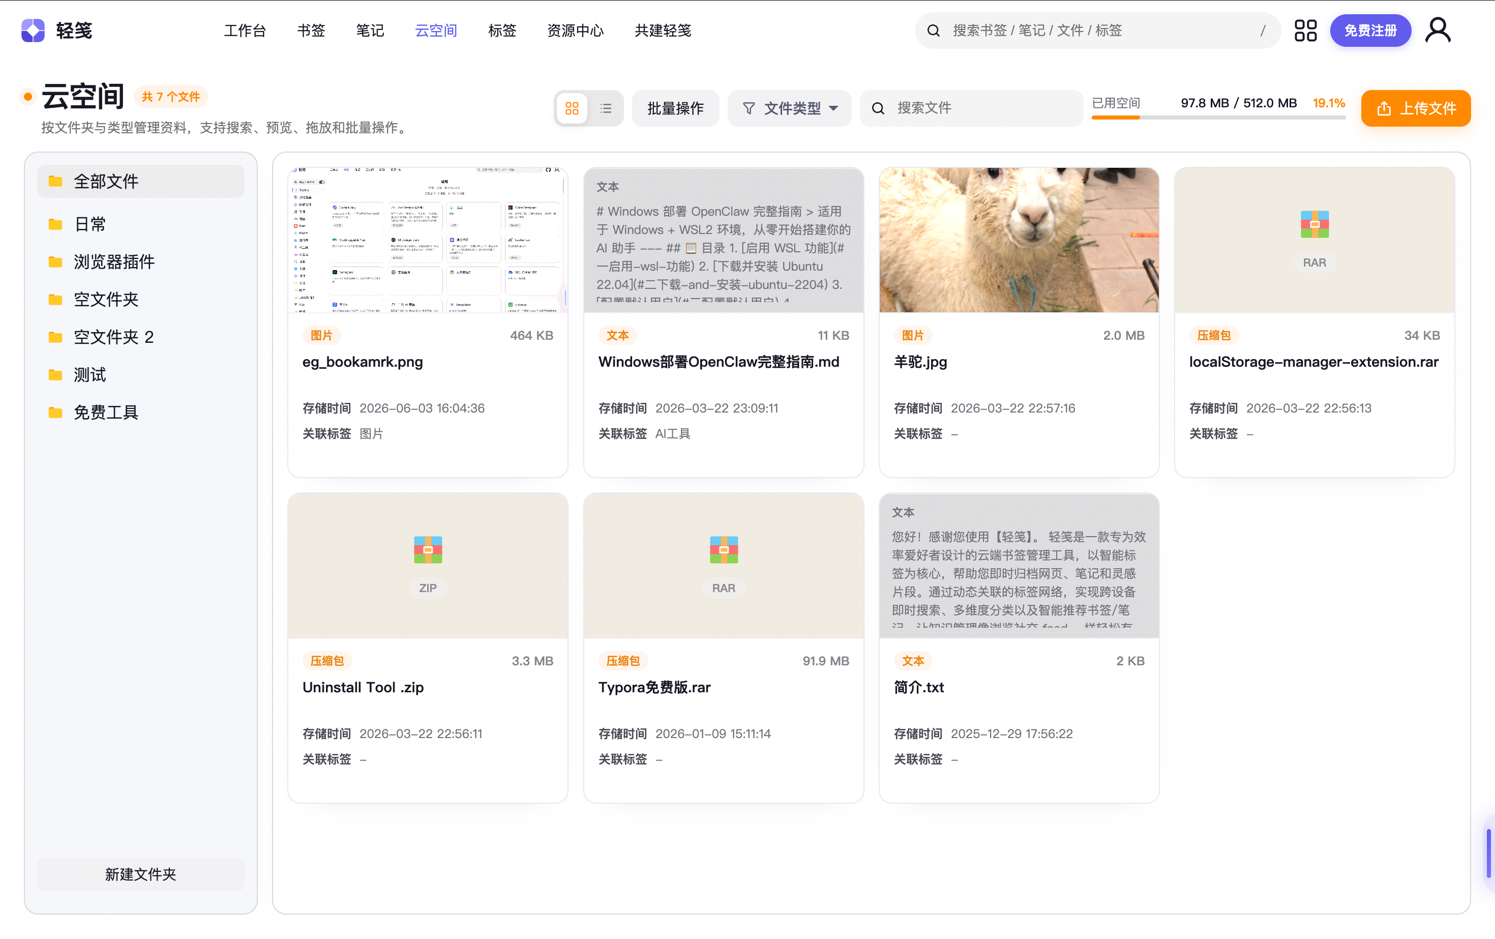Go to the 标签 tab
1495x939 pixels.
pos(502,31)
